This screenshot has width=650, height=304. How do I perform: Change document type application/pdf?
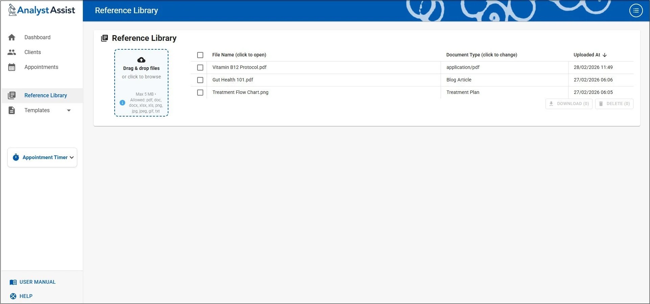(x=463, y=67)
